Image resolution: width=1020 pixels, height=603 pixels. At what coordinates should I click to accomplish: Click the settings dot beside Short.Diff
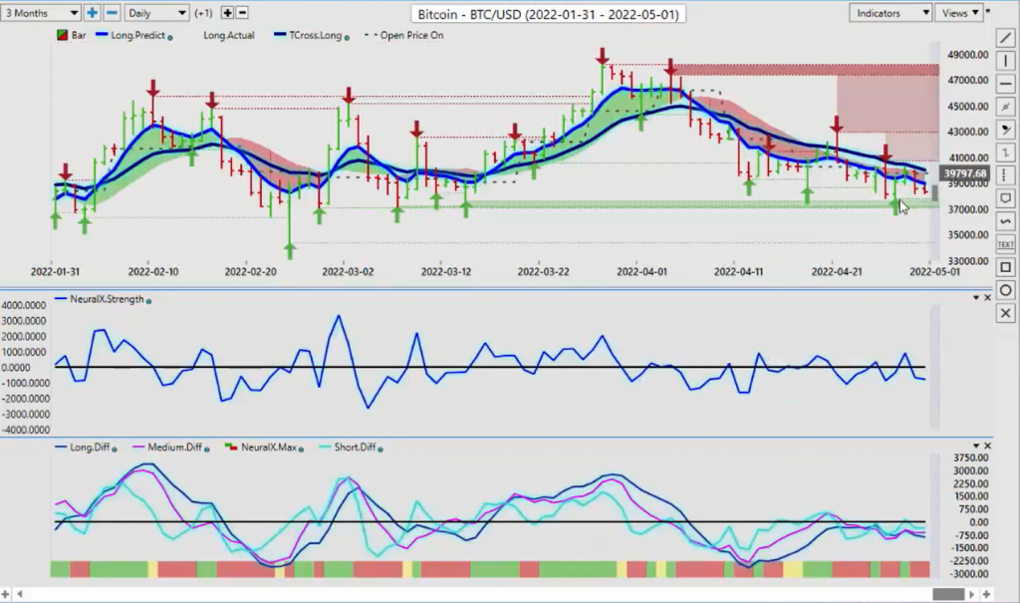pyautogui.click(x=381, y=450)
